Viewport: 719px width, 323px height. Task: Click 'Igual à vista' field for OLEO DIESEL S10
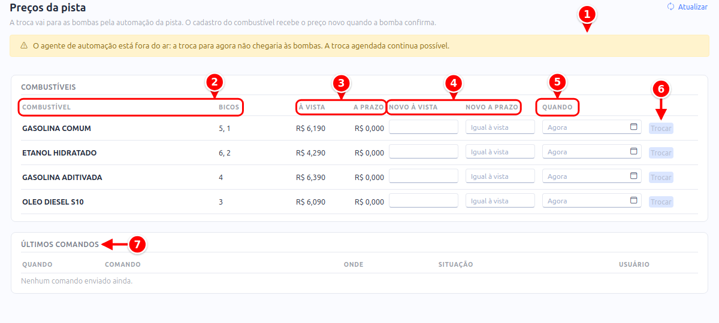pyautogui.click(x=500, y=200)
